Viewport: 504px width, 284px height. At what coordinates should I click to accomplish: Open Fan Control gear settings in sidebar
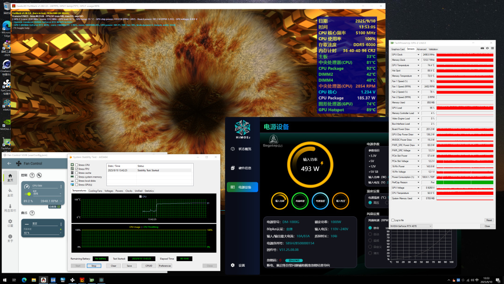click(x=10, y=221)
